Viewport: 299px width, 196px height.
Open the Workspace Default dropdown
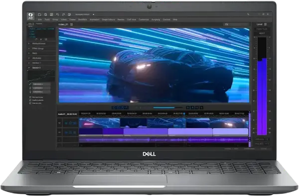[85, 14]
